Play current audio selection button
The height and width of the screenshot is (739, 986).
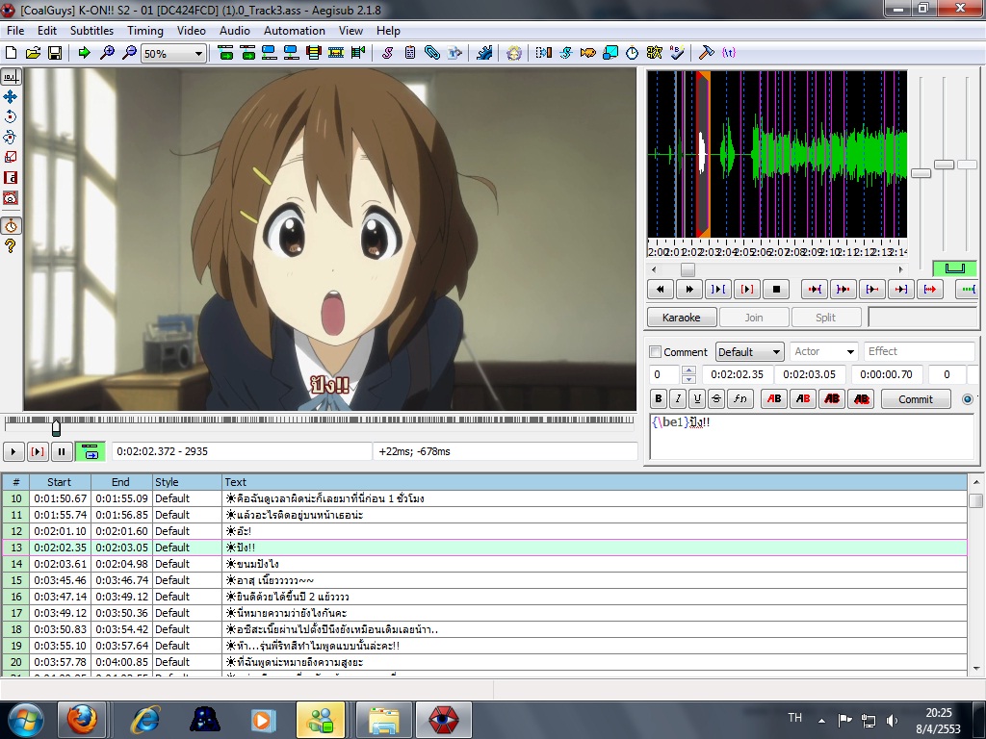click(x=746, y=289)
